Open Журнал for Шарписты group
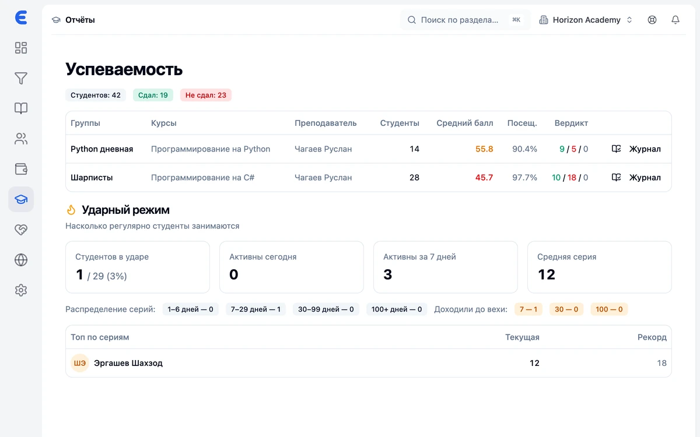This screenshot has height=437, width=700. click(x=636, y=178)
